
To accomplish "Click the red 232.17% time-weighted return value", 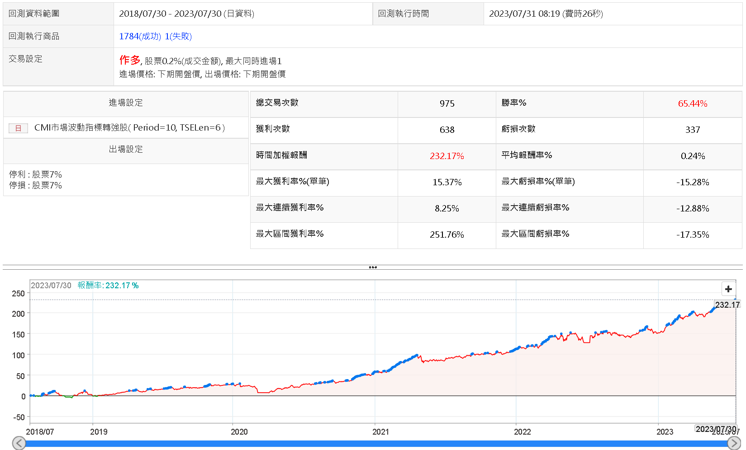I will click(447, 156).
